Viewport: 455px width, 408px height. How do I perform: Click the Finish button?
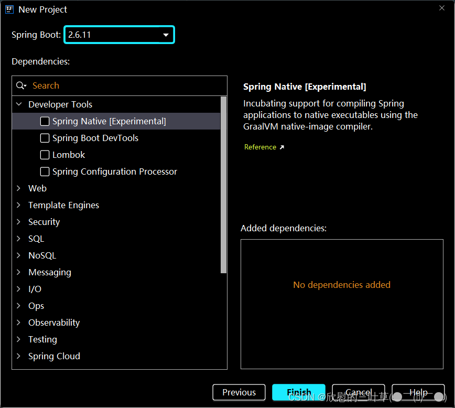point(299,392)
